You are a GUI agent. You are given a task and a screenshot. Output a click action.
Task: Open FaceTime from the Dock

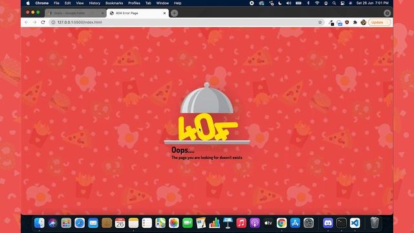188,223
